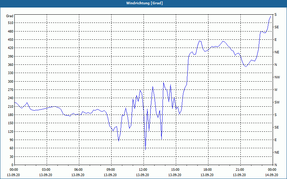Viewport: 287px width, 179px height.
Task: Click the E compass label level with 450
Action: [276, 40]
